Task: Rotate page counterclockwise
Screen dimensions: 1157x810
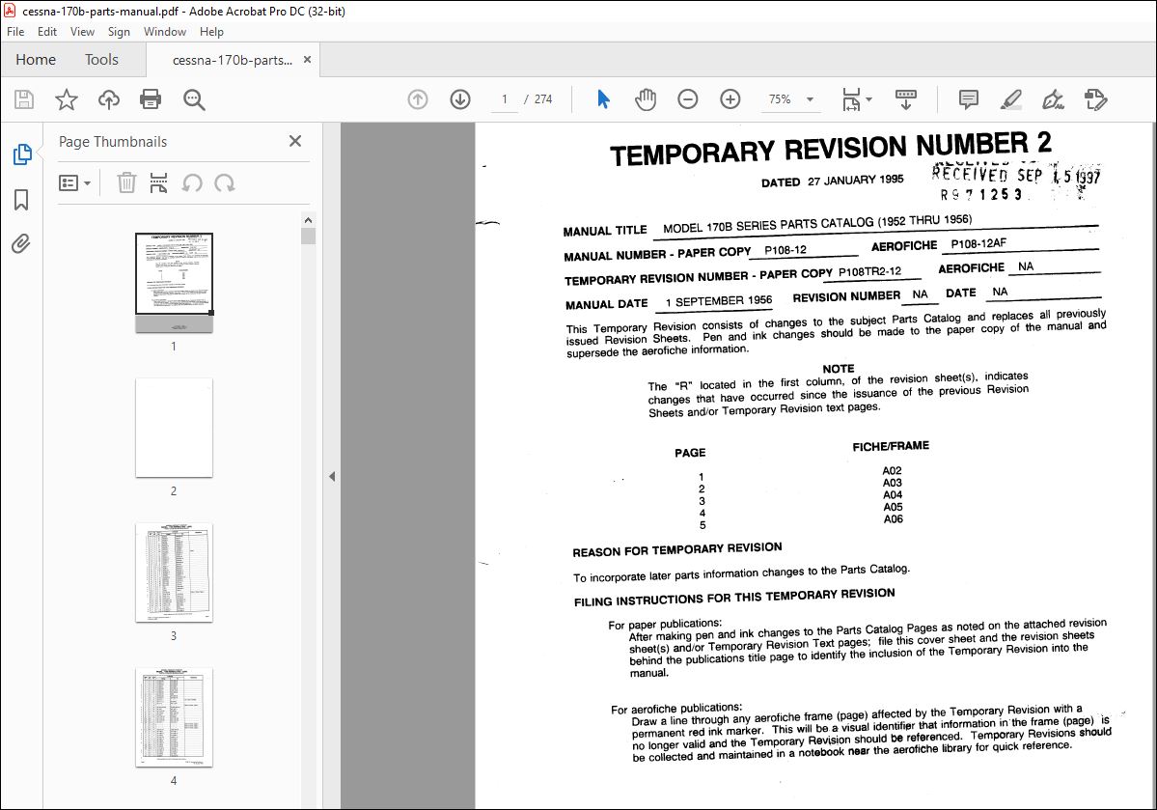Action: [x=192, y=182]
